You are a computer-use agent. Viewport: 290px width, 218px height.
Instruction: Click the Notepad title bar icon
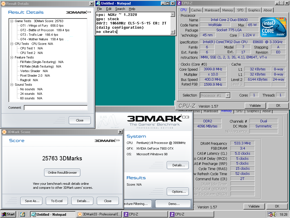click(x=98, y=3)
